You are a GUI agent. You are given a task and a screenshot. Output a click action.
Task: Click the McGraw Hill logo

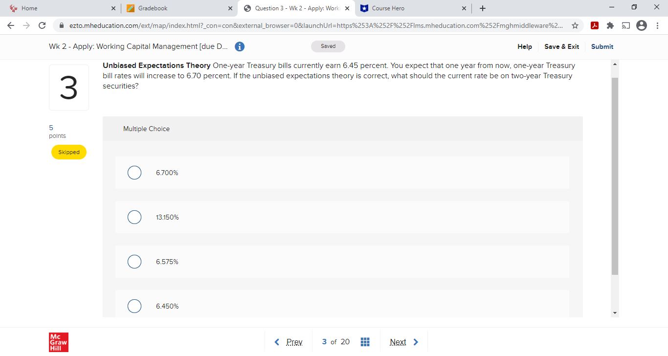point(58,342)
